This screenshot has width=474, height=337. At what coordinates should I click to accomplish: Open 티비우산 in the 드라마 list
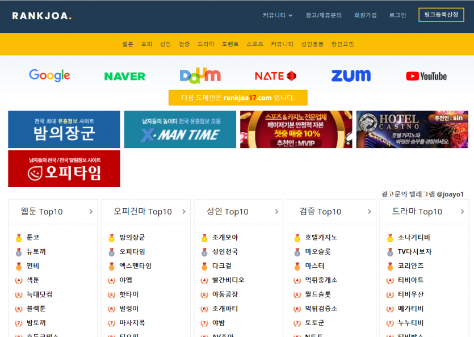tap(410, 294)
